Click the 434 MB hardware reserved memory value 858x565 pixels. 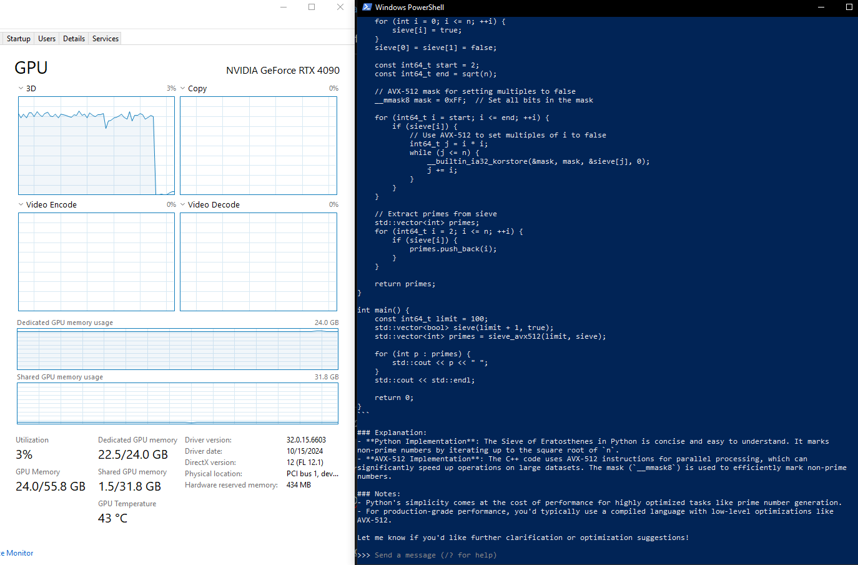point(298,485)
